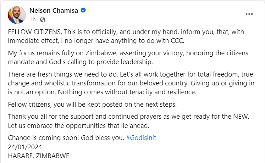The image size is (265, 163).
Task: Click the globe public audience icon
Action: [x=43, y=20]
